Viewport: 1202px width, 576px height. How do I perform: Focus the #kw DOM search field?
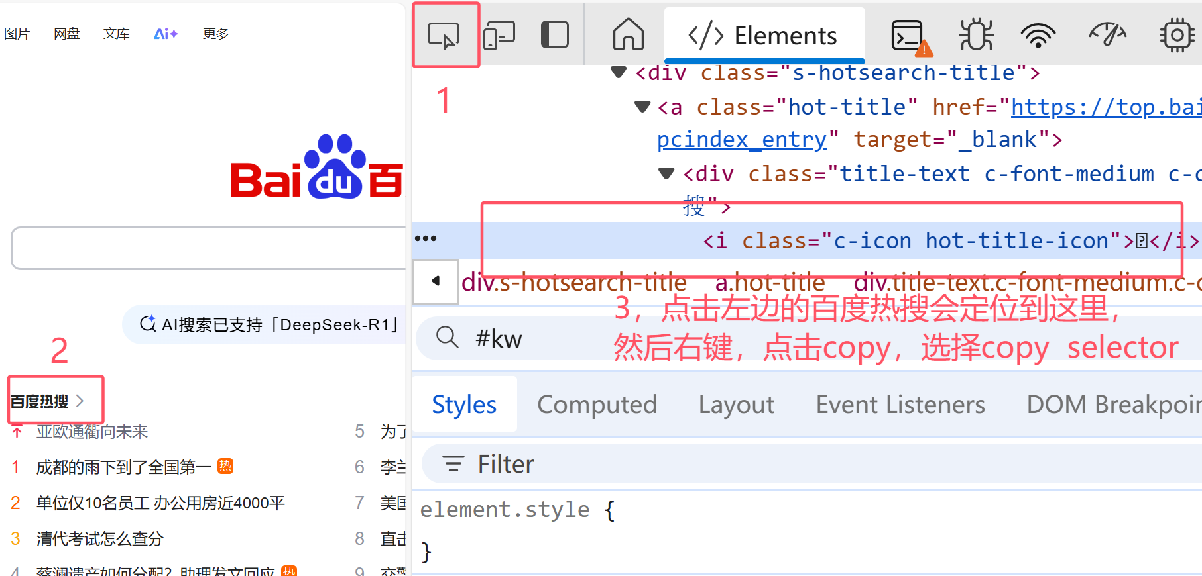pyautogui.click(x=809, y=338)
